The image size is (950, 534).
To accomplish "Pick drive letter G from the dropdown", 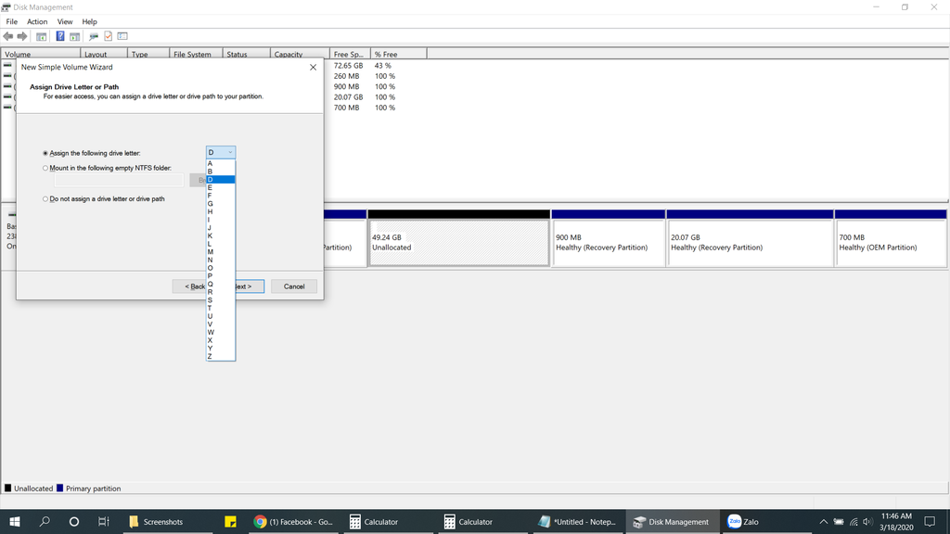I will [x=221, y=203].
